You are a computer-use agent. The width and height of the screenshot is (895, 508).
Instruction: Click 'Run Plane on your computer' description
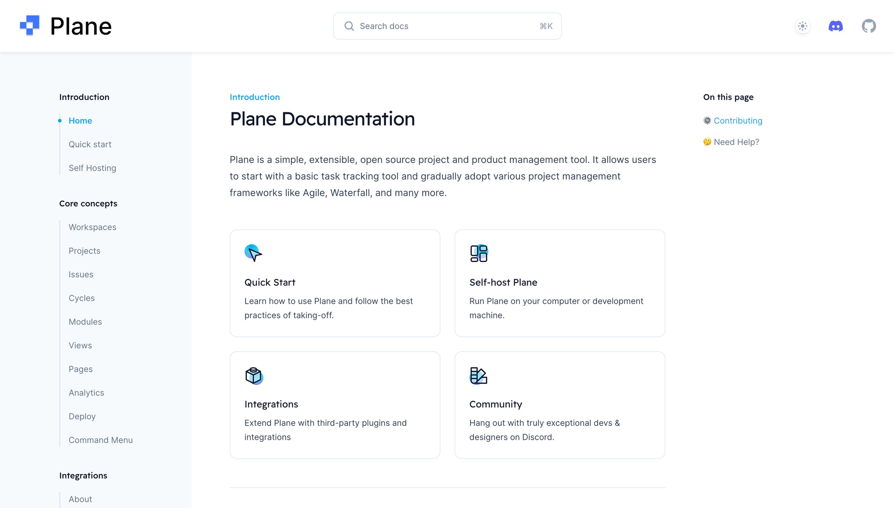click(x=556, y=308)
